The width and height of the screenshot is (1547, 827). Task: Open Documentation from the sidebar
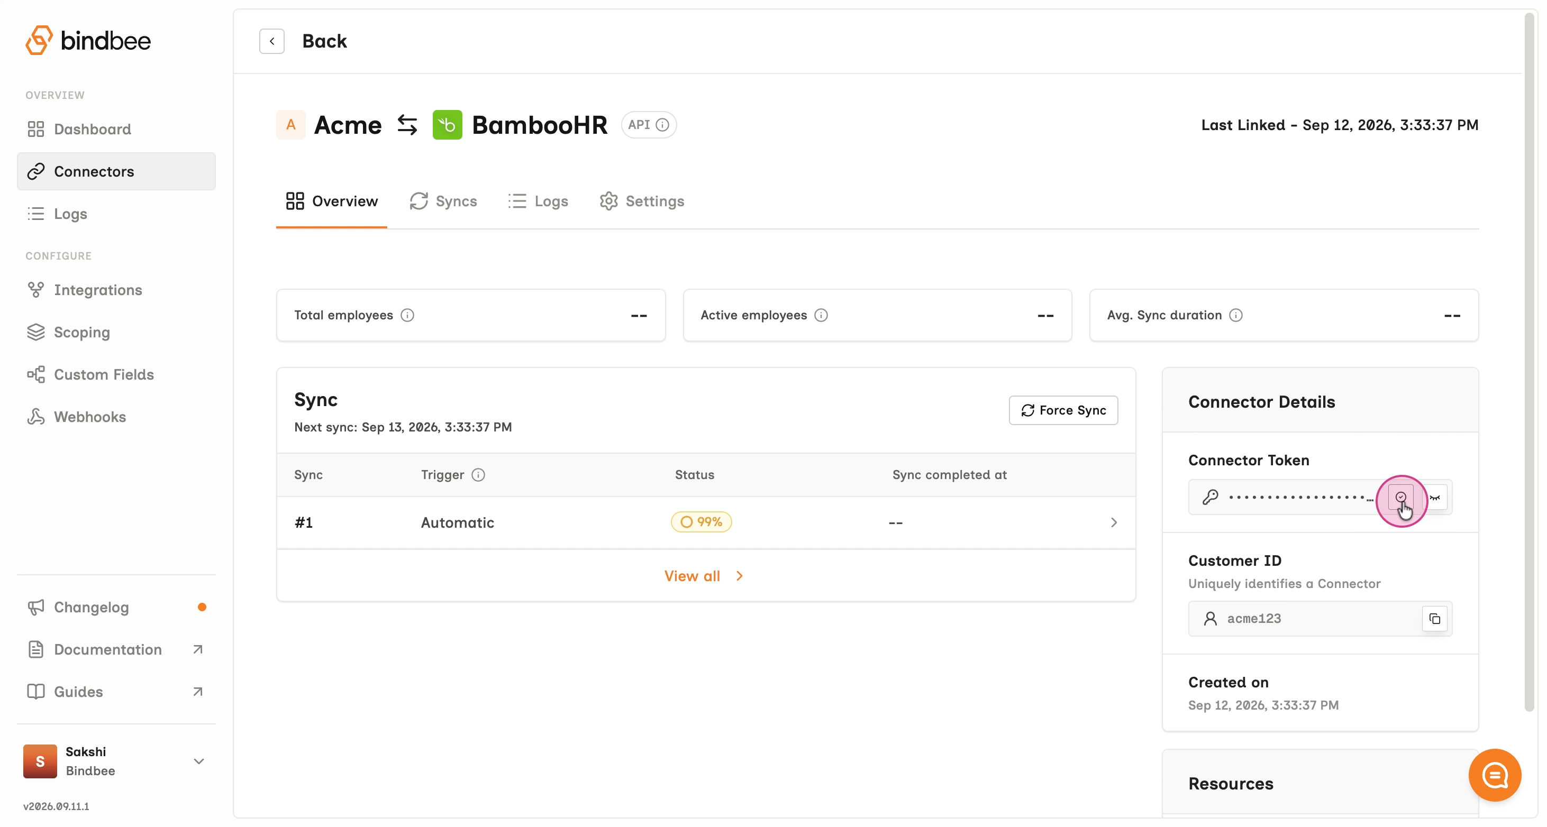[x=116, y=649]
